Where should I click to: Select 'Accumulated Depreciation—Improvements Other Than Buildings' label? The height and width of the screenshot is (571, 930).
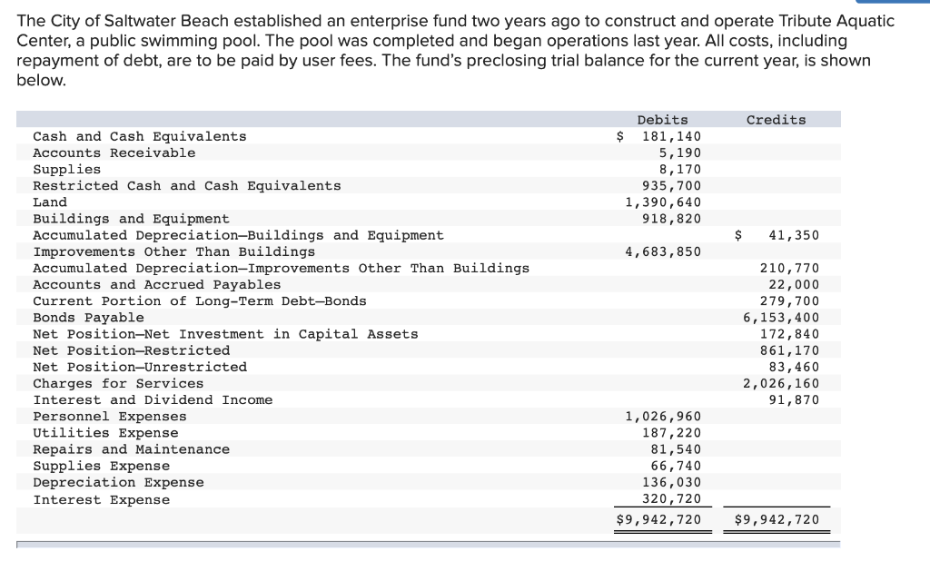282,268
